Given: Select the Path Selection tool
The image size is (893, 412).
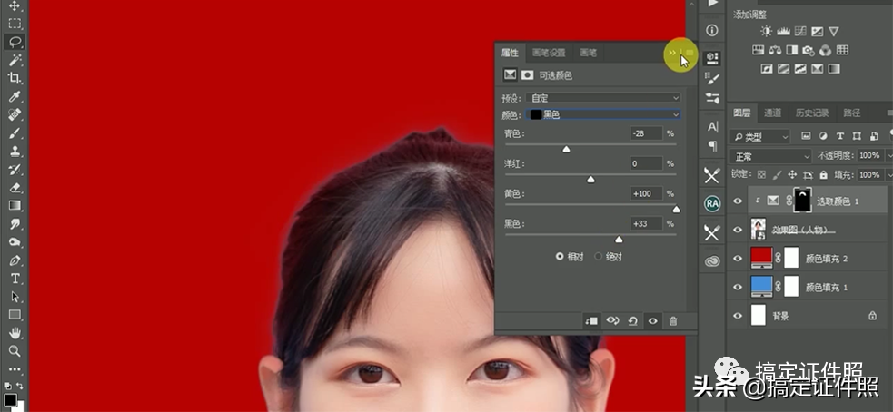Looking at the screenshot, I should pos(15,297).
